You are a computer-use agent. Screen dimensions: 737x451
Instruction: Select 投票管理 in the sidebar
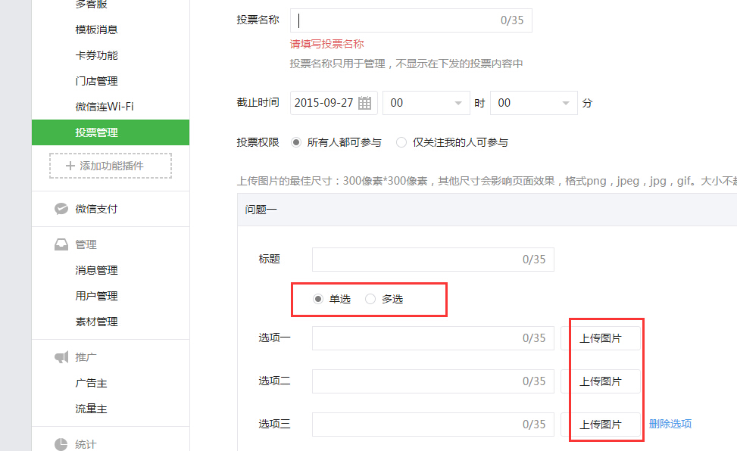111,132
